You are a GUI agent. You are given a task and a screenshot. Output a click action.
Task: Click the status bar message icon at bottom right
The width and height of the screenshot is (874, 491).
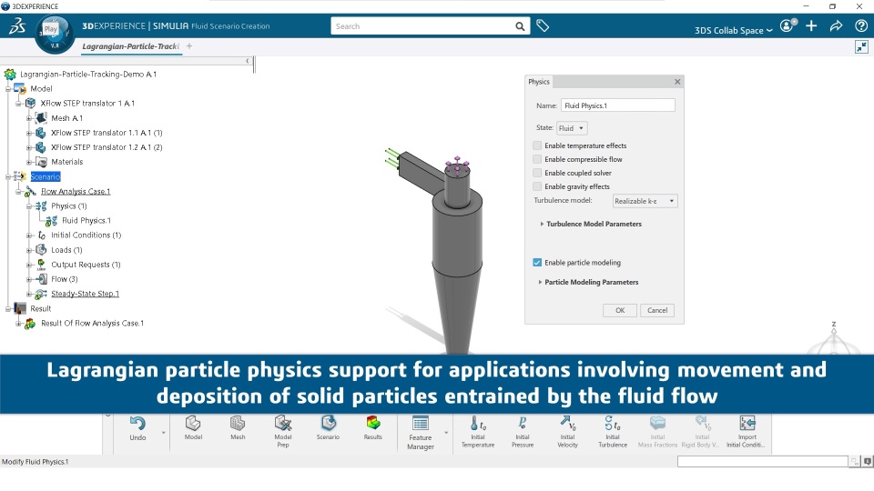coord(868,461)
